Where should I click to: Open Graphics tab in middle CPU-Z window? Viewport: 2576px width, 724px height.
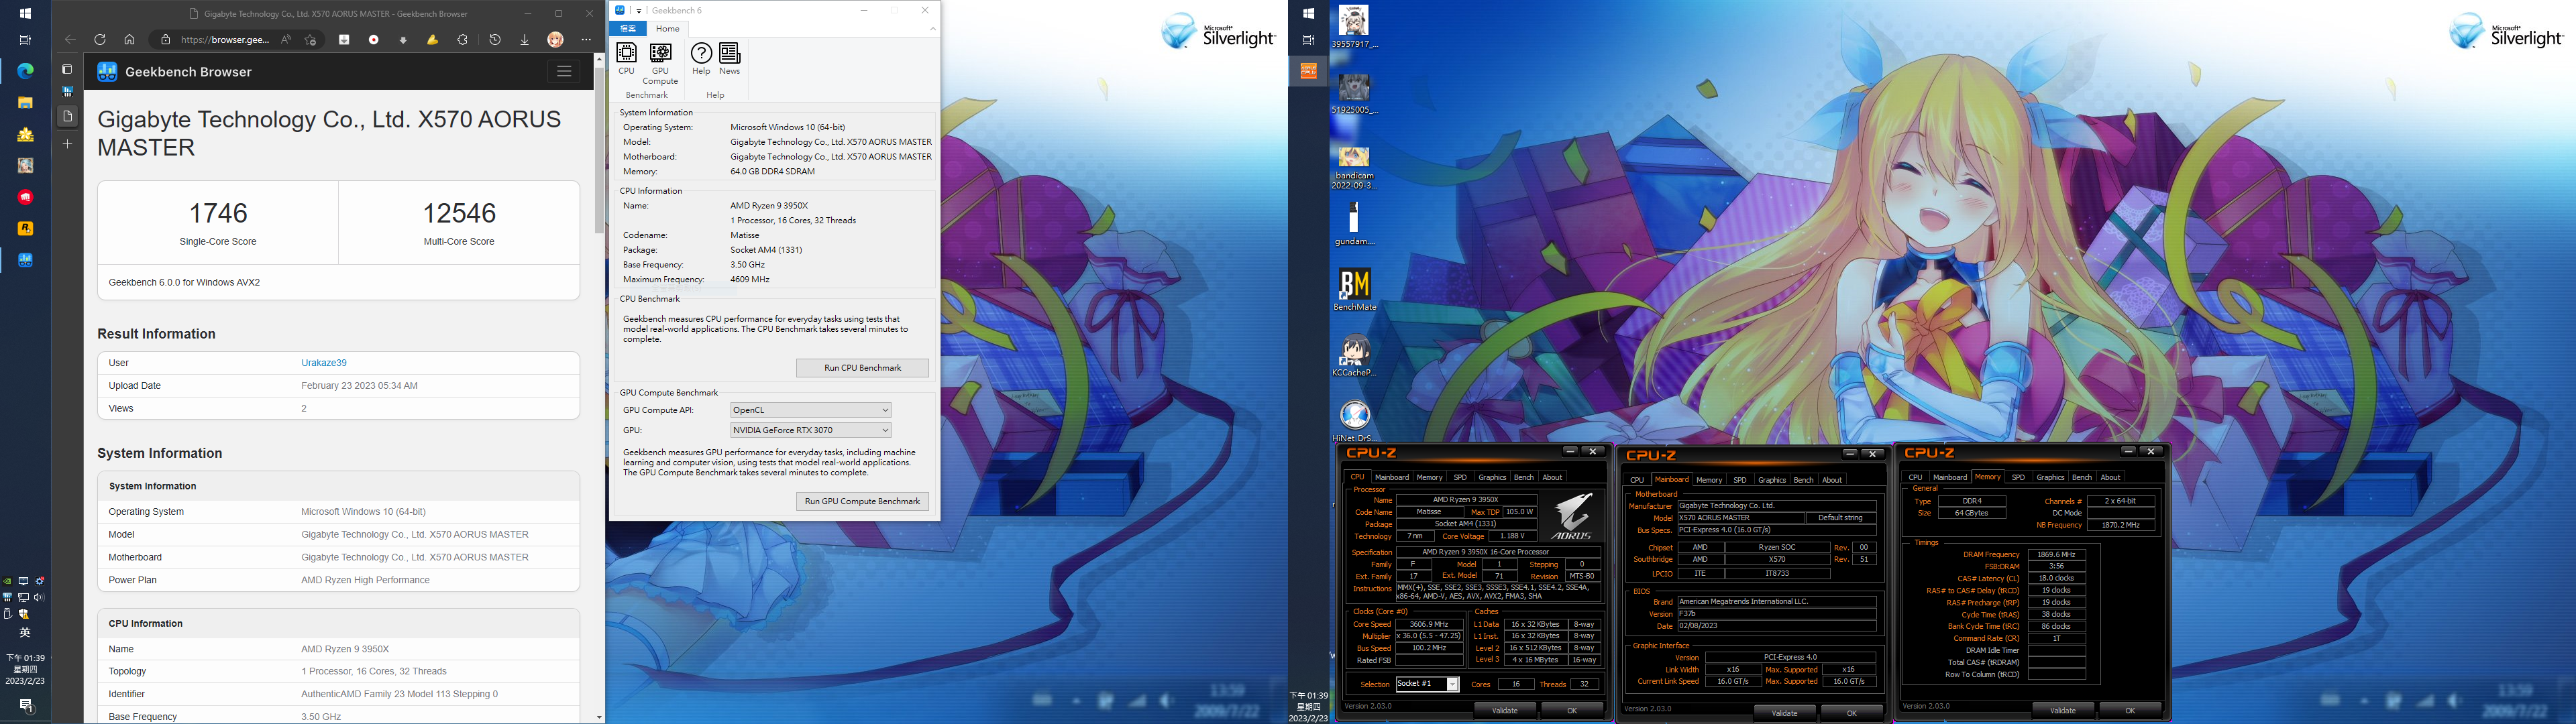1771,480
